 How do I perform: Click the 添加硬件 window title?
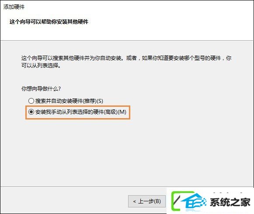pyautogui.click(x=14, y=7)
